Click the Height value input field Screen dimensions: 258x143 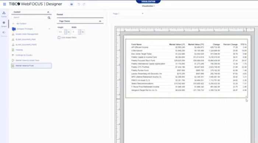[61, 32]
